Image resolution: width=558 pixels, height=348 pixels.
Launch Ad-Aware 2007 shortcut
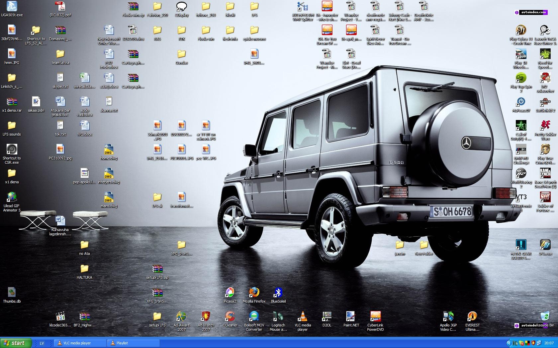coord(181,316)
